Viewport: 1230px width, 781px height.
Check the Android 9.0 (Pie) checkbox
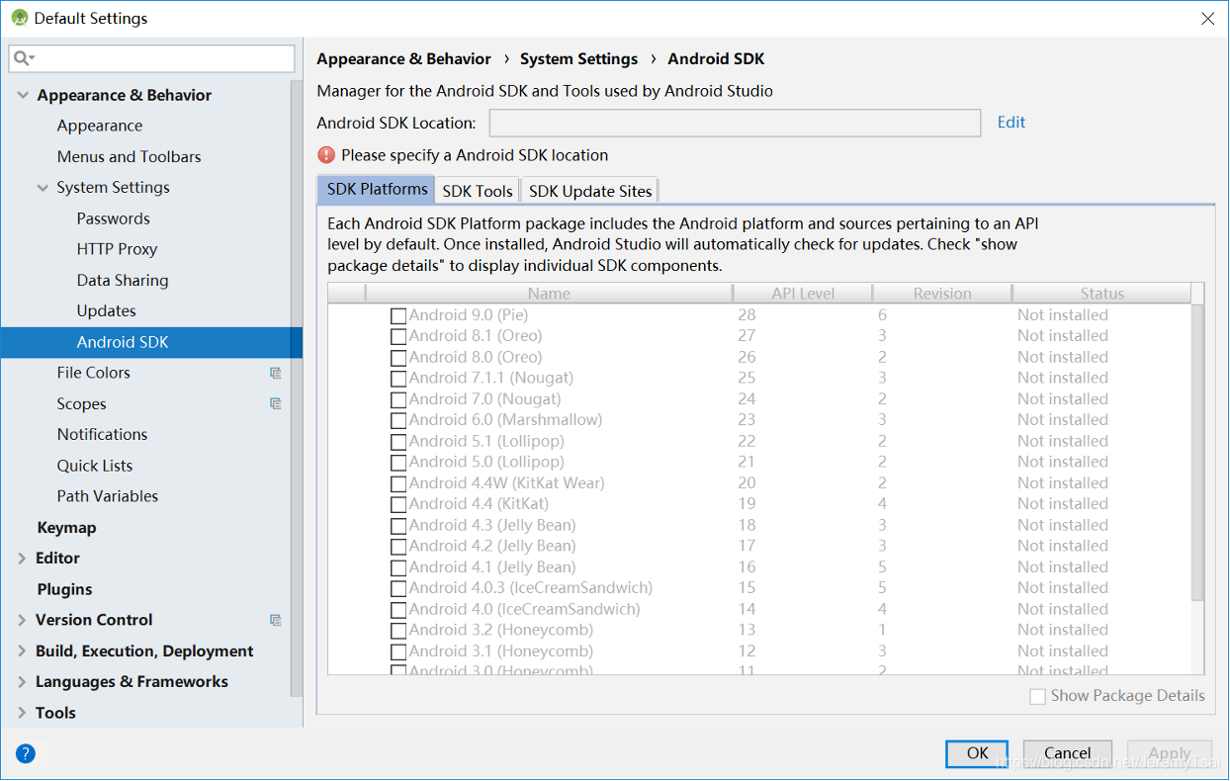tap(398, 315)
